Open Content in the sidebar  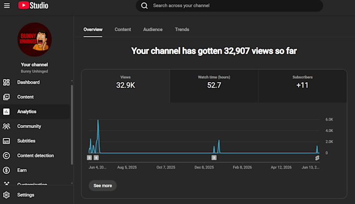[35, 97]
